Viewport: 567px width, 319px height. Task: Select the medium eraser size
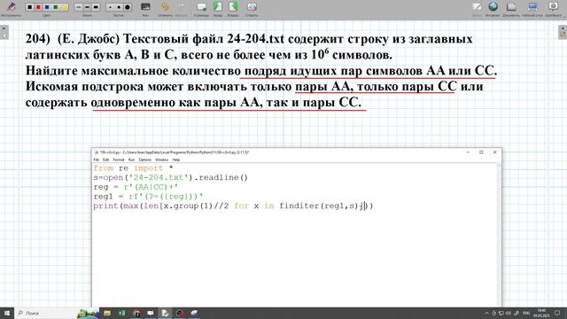pyautogui.click(x=119, y=7)
